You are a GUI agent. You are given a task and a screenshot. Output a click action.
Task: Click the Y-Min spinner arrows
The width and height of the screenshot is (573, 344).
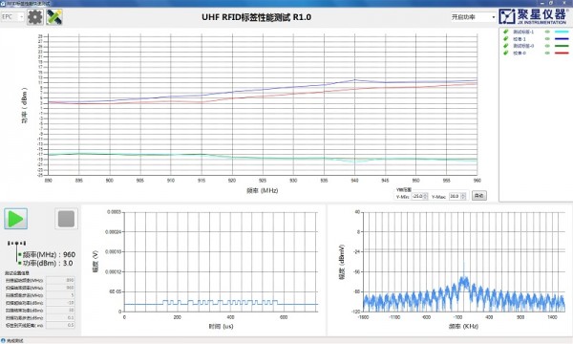[425, 196]
